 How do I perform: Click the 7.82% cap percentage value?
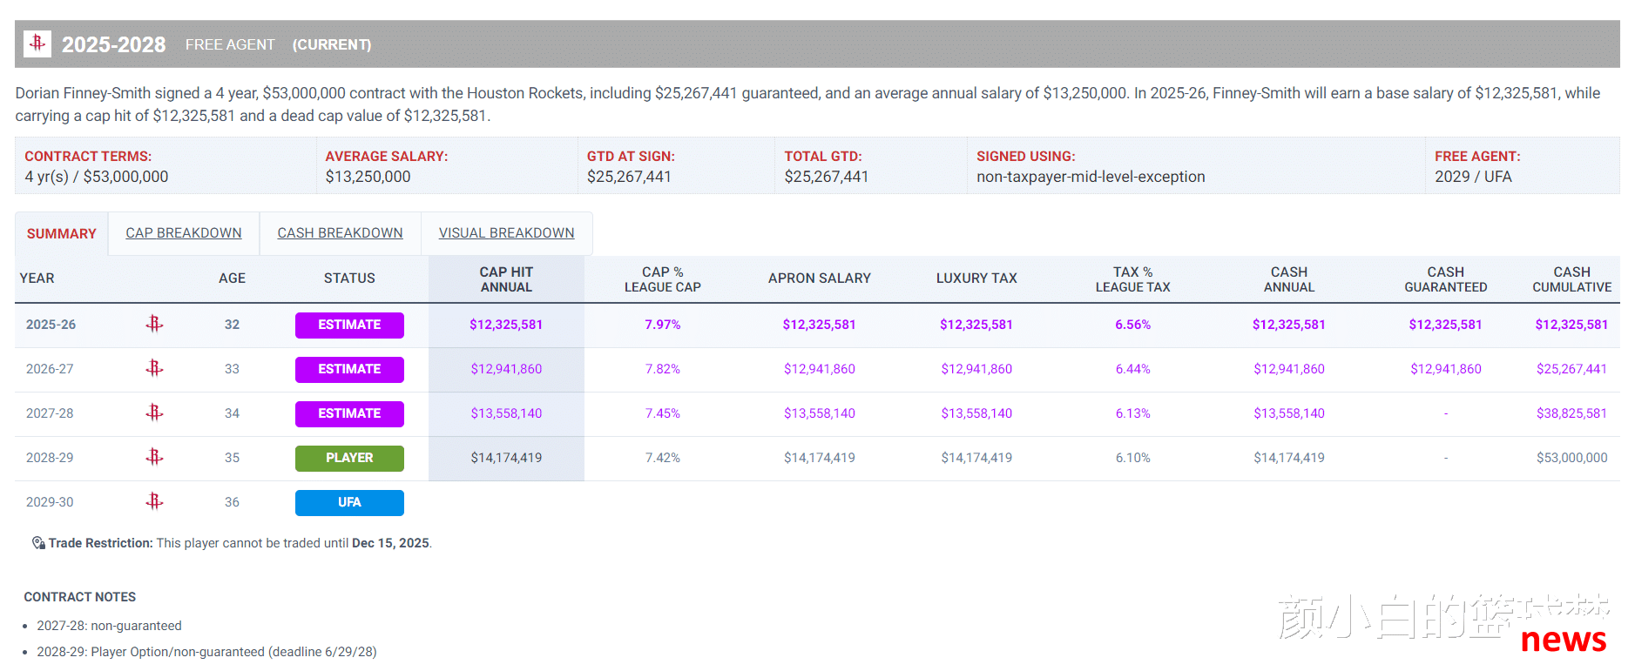(663, 369)
